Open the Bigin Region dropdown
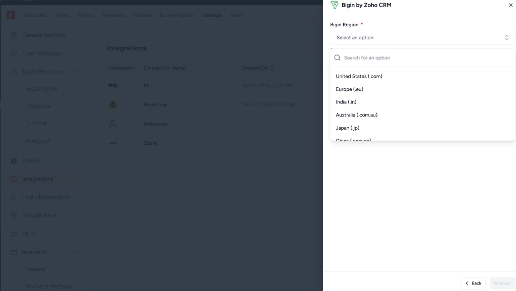Image resolution: width=516 pixels, height=291 pixels. click(423, 37)
